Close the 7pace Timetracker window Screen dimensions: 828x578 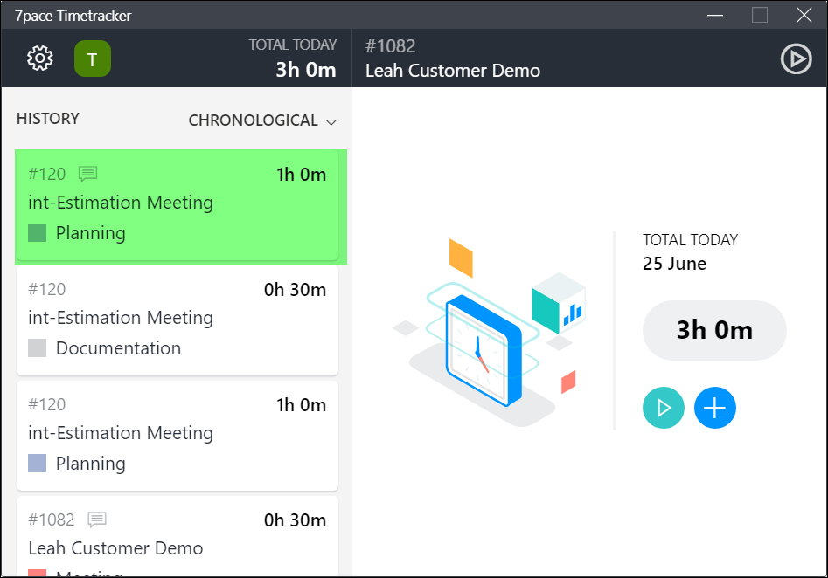pos(804,15)
